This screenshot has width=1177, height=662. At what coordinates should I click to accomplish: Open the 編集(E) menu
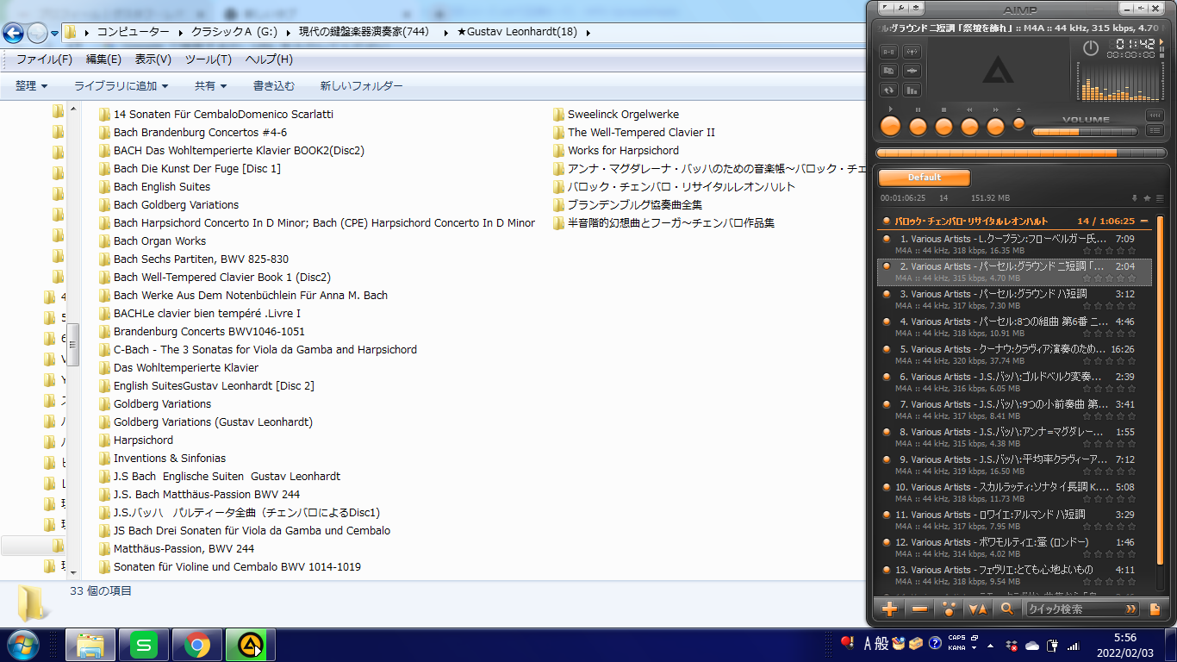103,59
